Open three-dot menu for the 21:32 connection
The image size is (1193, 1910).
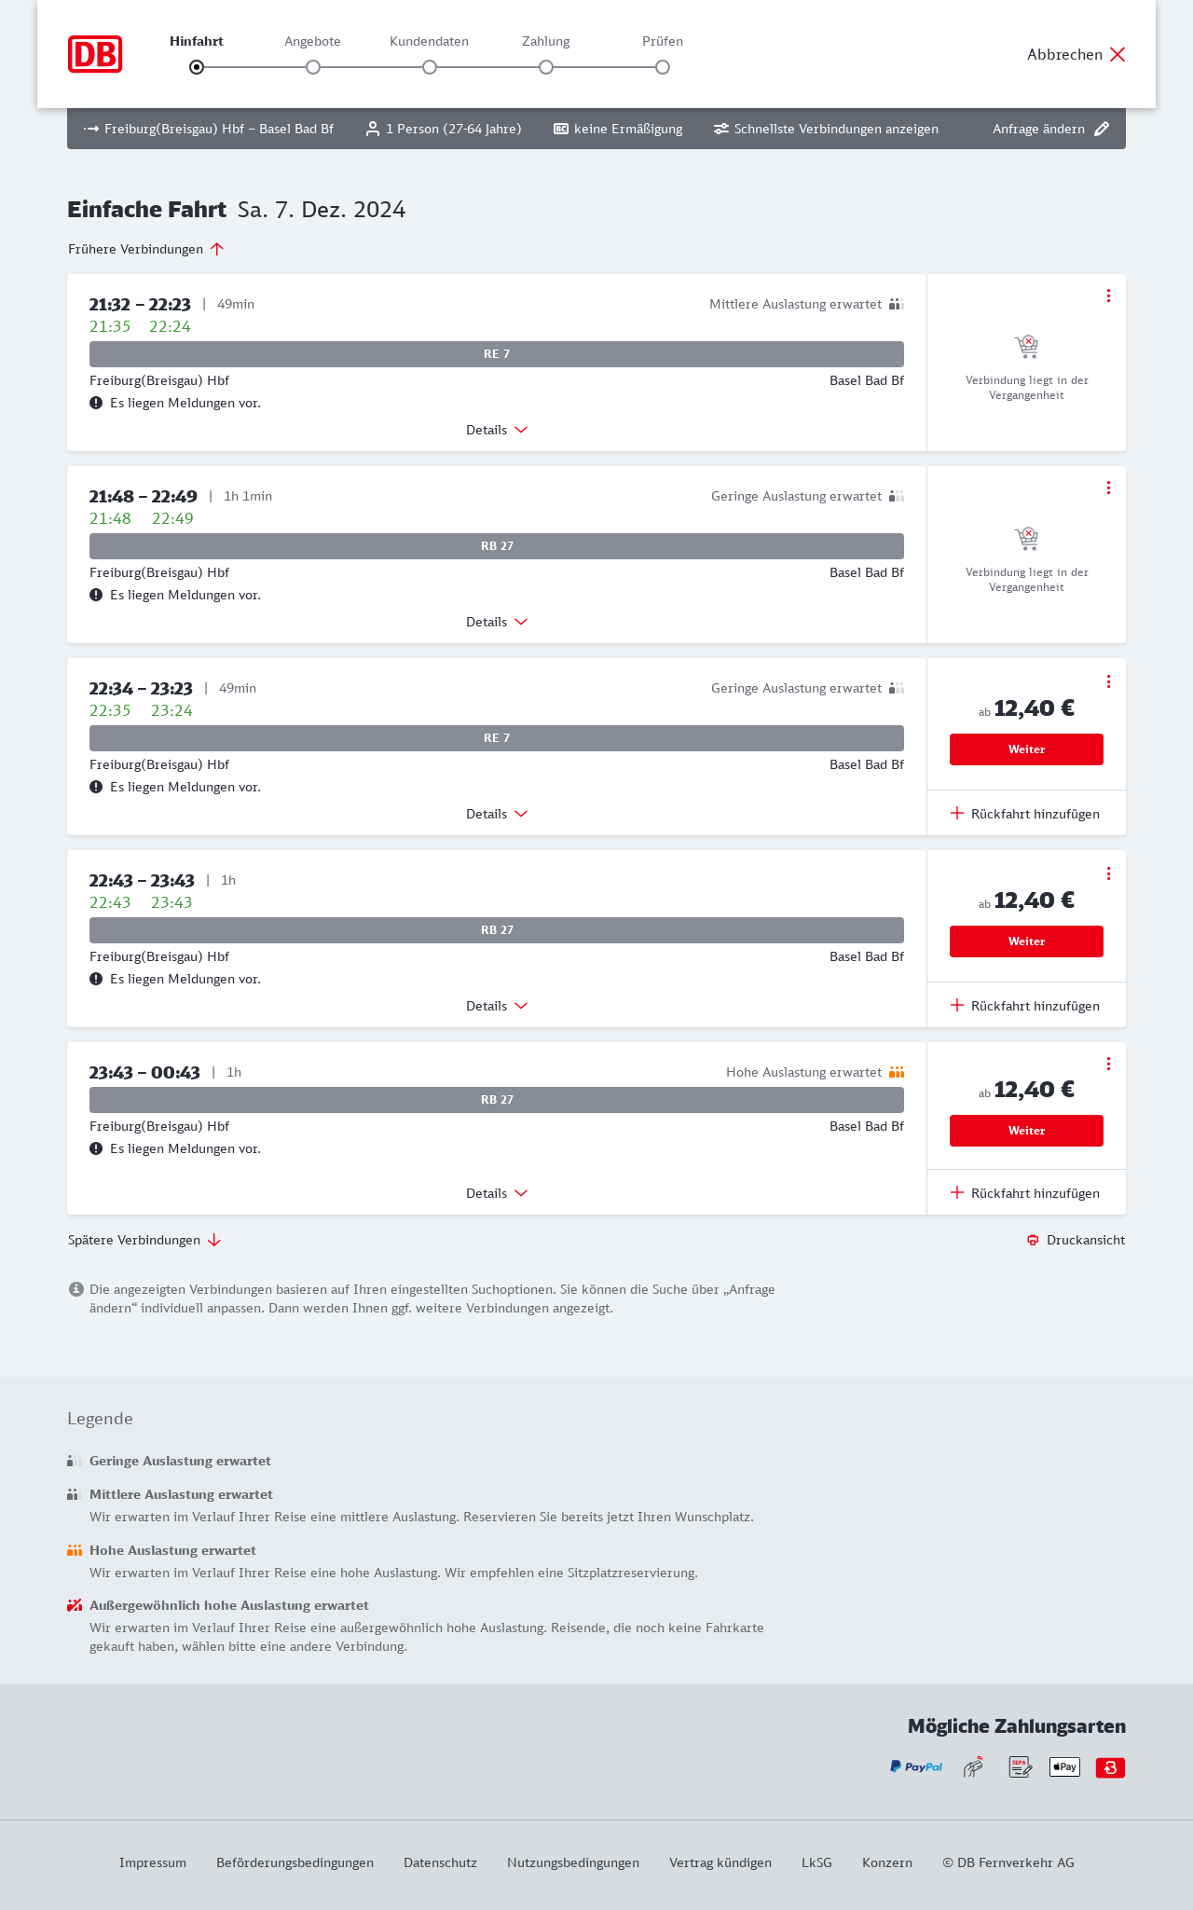click(x=1108, y=295)
